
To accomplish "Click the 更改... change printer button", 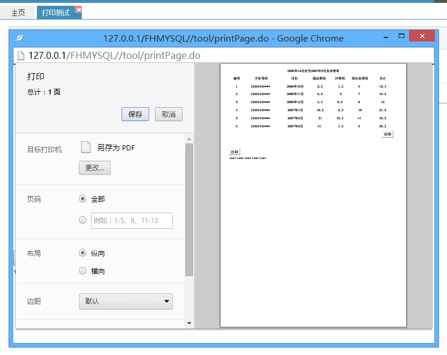I will pyautogui.click(x=94, y=168).
